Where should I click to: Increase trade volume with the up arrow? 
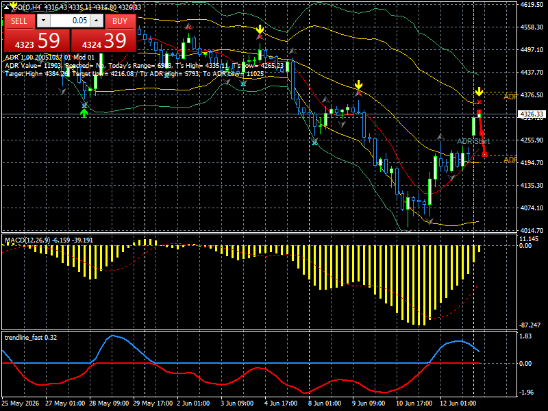pyautogui.click(x=97, y=21)
